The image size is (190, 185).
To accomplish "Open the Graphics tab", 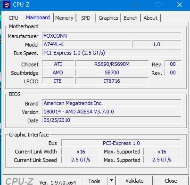I will (x=108, y=18).
